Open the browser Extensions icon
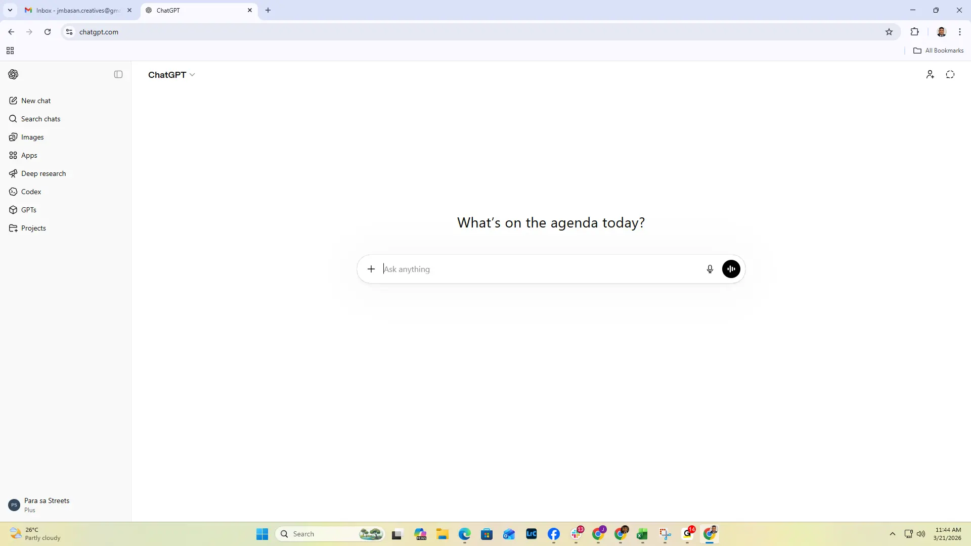The height and width of the screenshot is (546, 971). 915,32
